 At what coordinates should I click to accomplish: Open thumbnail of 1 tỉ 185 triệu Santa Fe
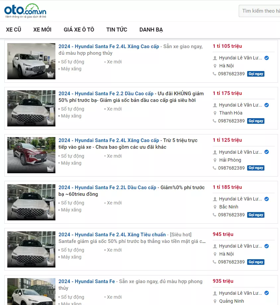point(31,202)
